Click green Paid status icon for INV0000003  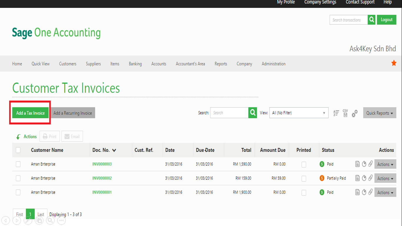click(x=322, y=164)
